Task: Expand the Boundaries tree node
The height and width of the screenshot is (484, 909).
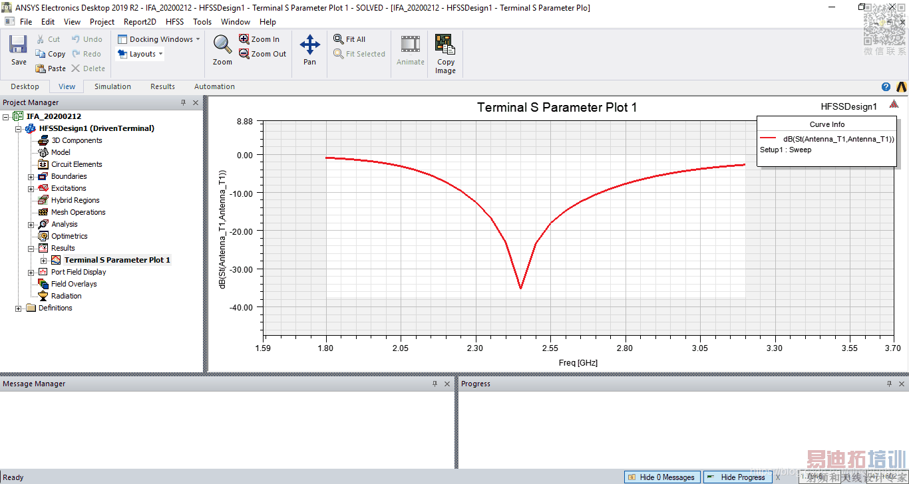Action: coord(31,176)
